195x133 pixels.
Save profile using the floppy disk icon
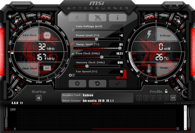tap(173, 98)
